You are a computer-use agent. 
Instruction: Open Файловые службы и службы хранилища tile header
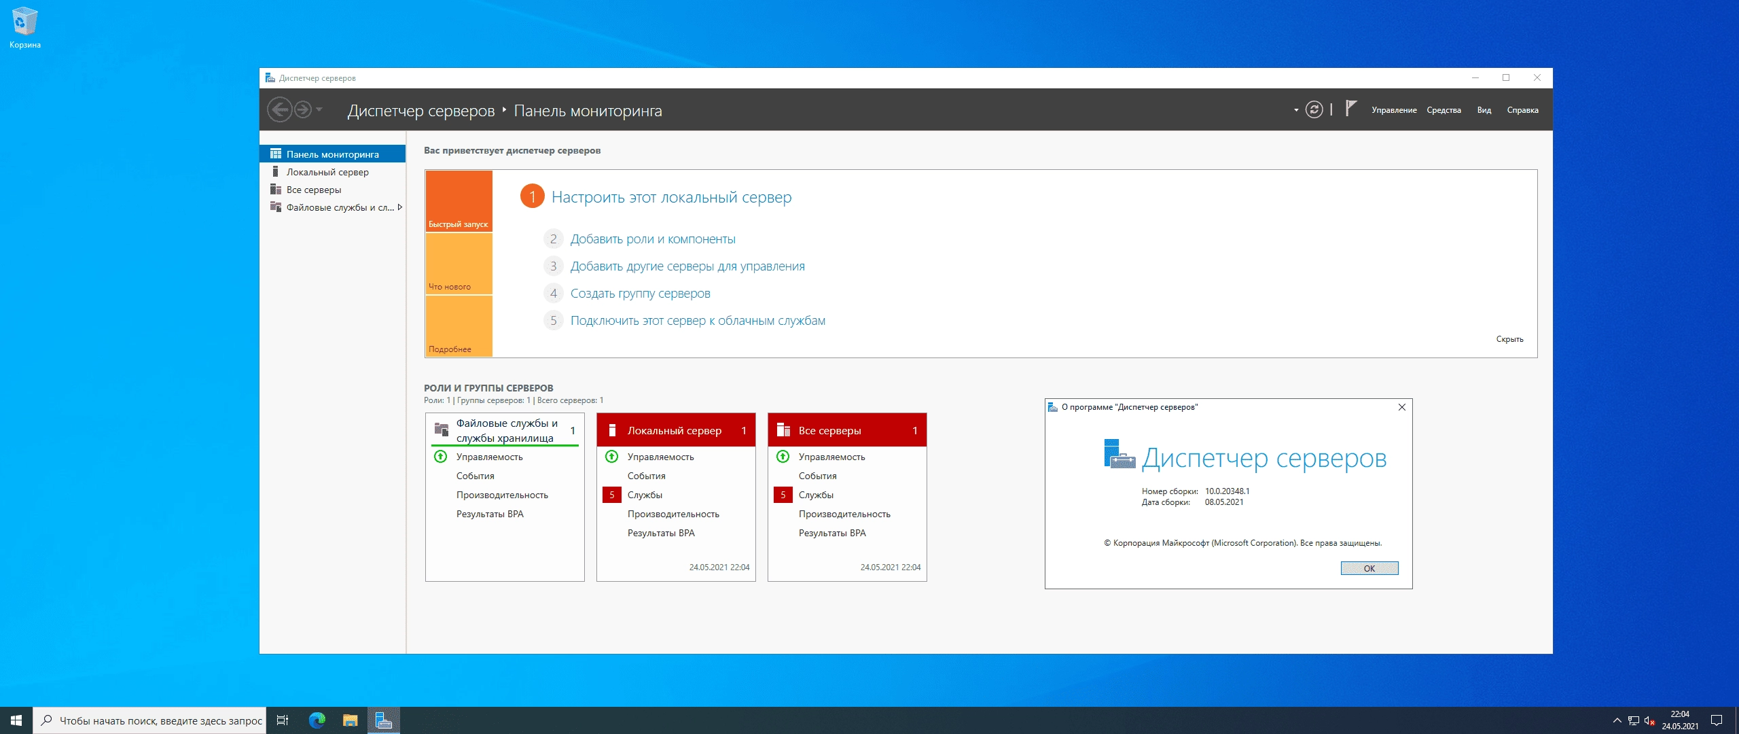click(x=505, y=430)
